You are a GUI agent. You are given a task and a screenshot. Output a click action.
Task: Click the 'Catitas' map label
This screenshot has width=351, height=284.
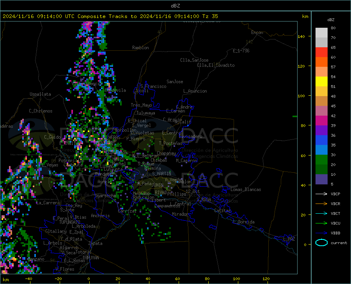(222, 211)
